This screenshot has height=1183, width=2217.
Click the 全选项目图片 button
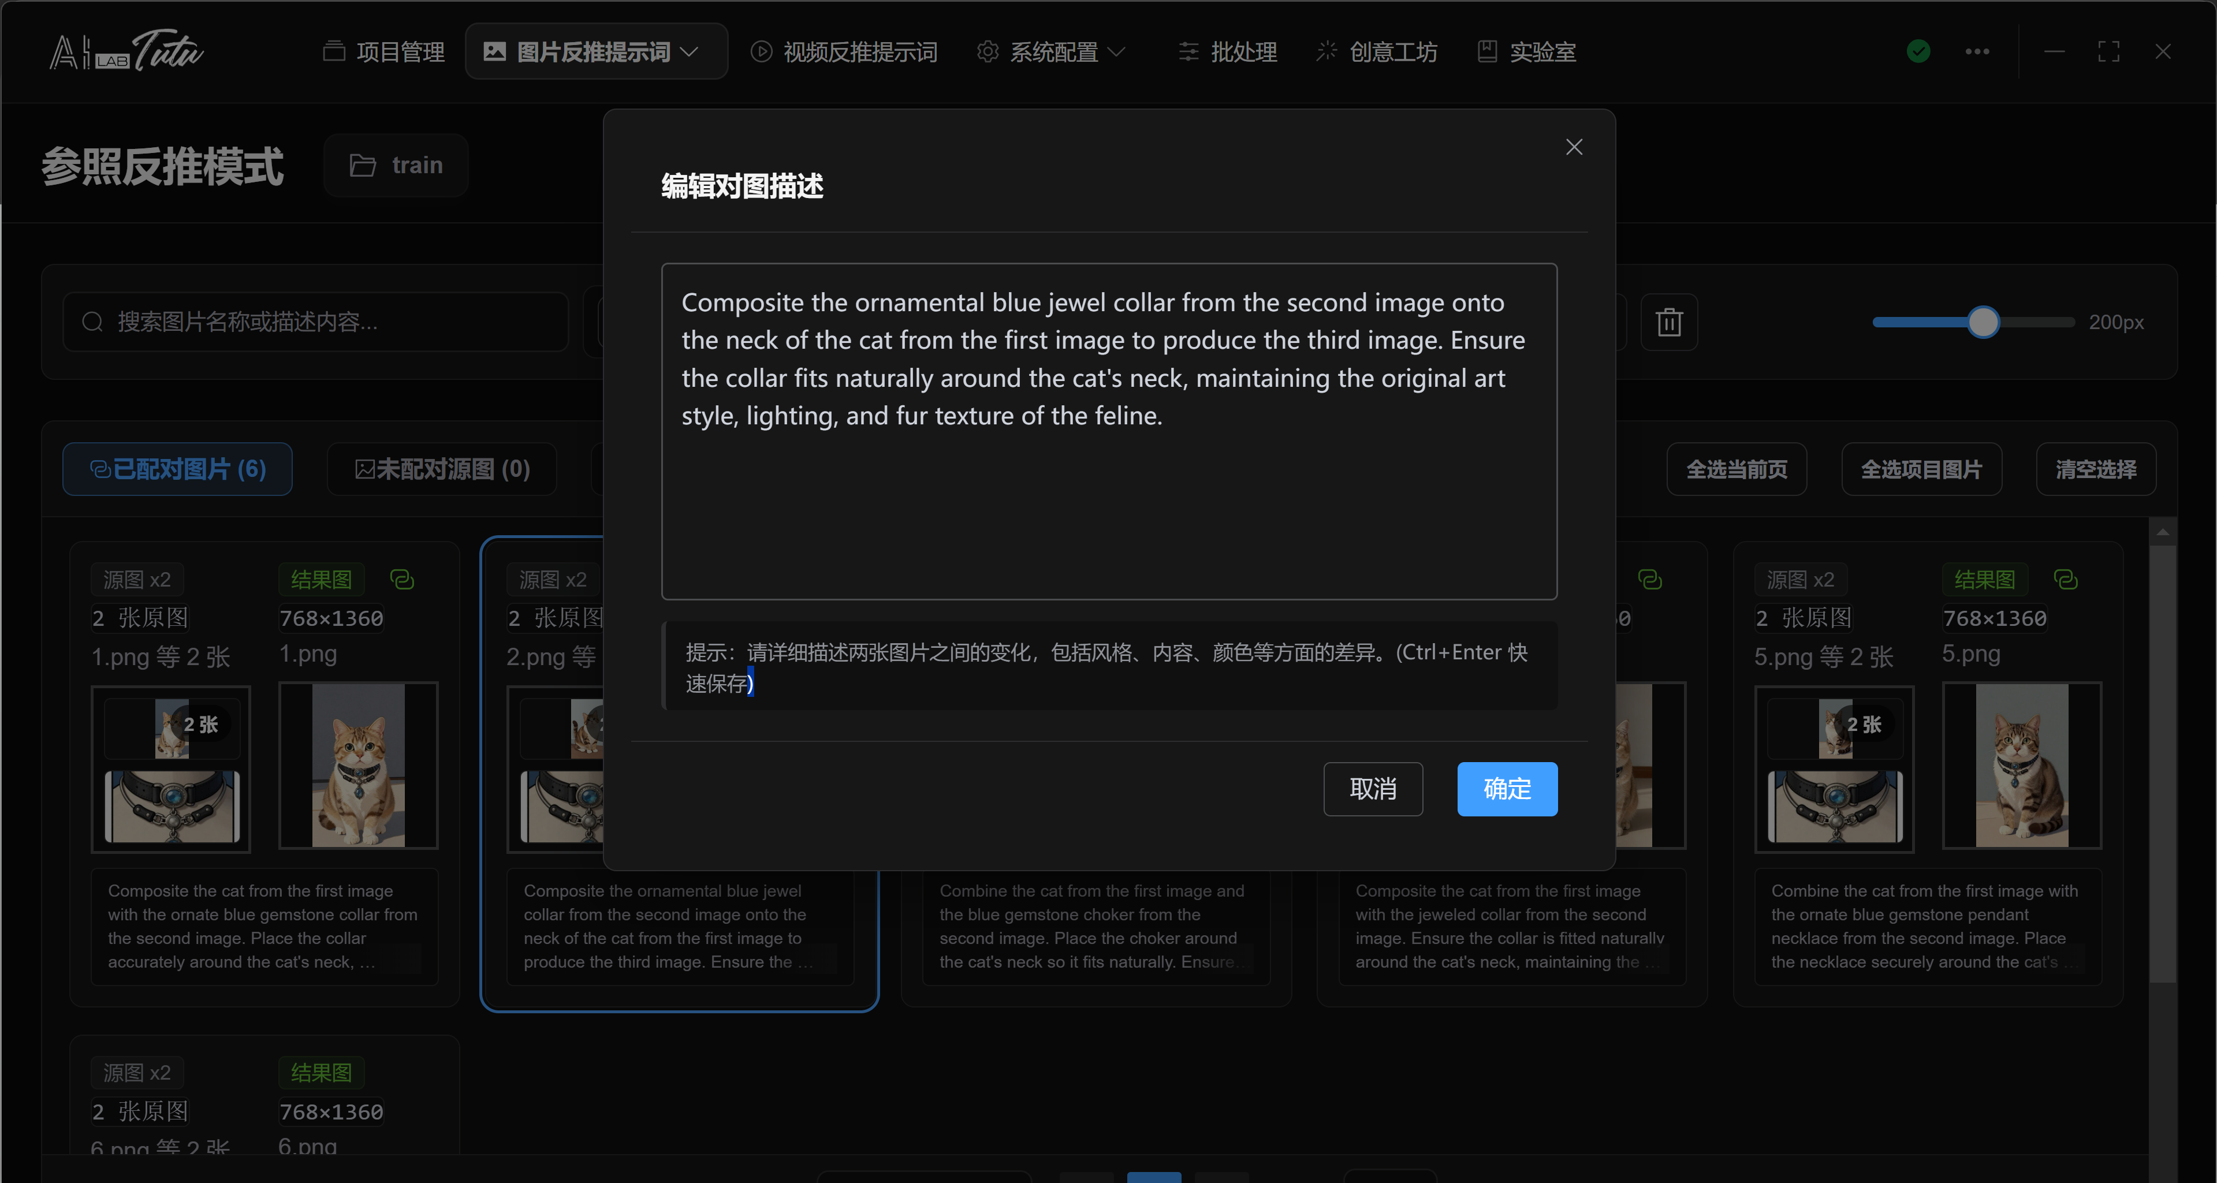pos(1921,469)
